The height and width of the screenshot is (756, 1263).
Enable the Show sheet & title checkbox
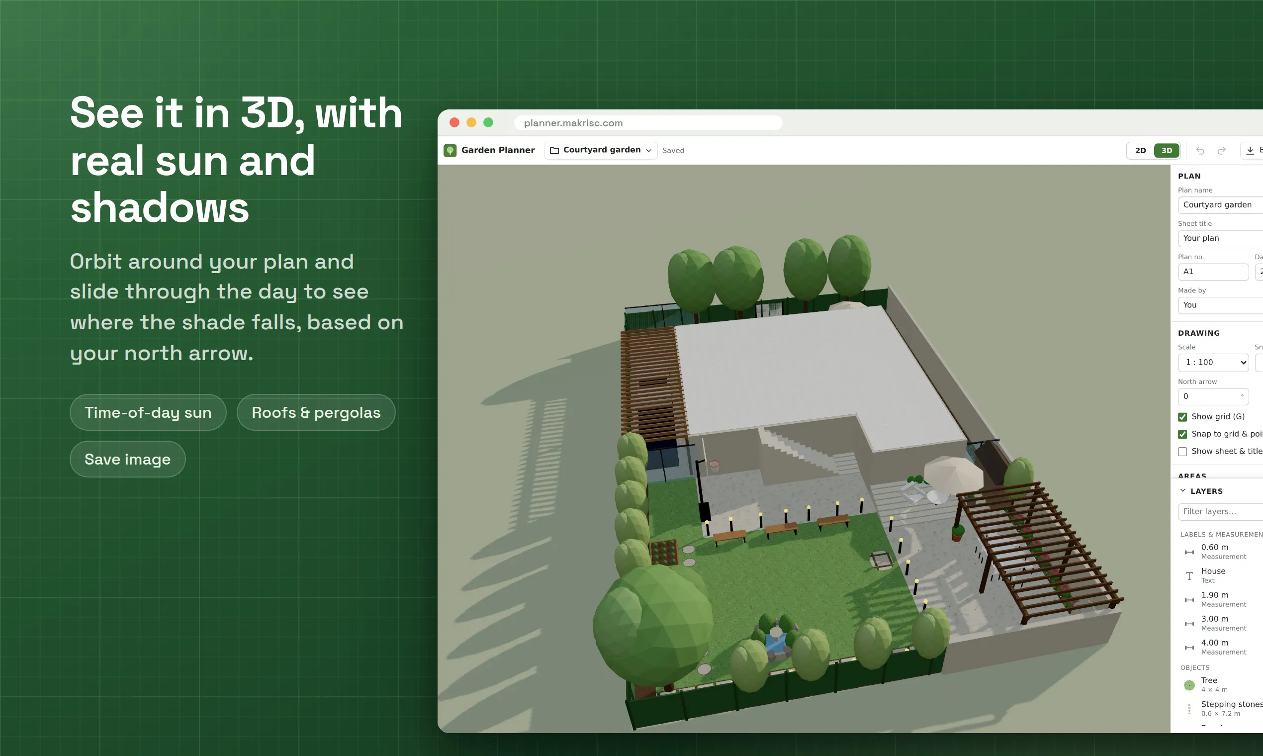pos(1182,451)
